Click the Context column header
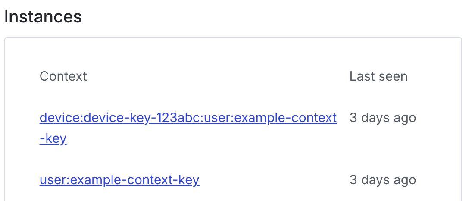 pyautogui.click(x=63, y=76)
